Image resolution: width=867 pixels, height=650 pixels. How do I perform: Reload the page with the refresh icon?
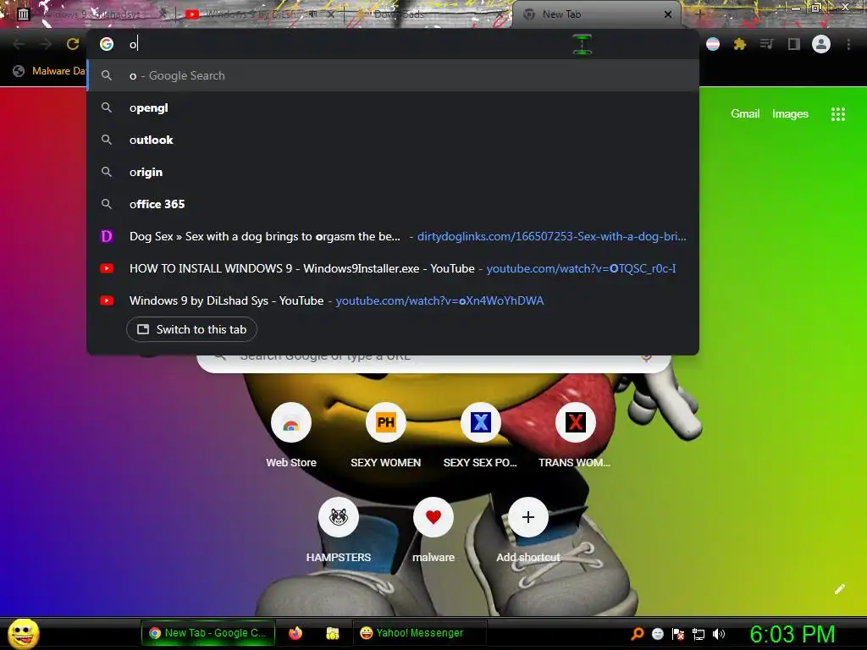click(73, 44)
